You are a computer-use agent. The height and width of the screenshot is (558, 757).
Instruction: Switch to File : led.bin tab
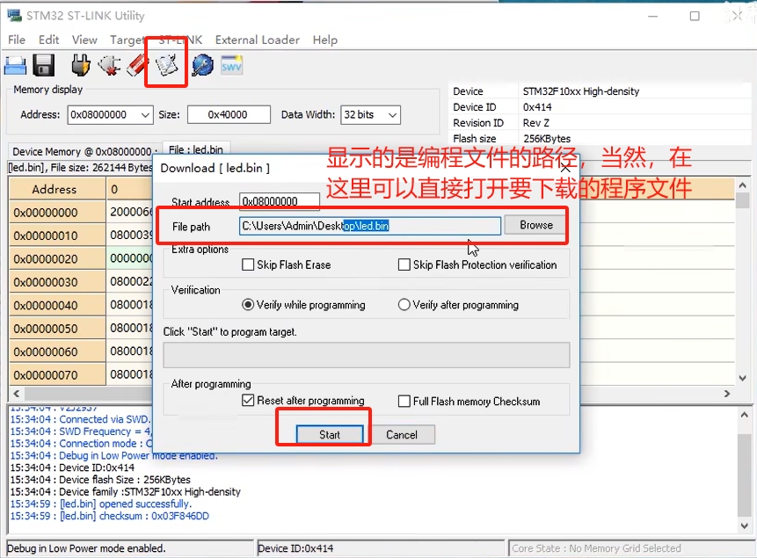coord(196,149)
